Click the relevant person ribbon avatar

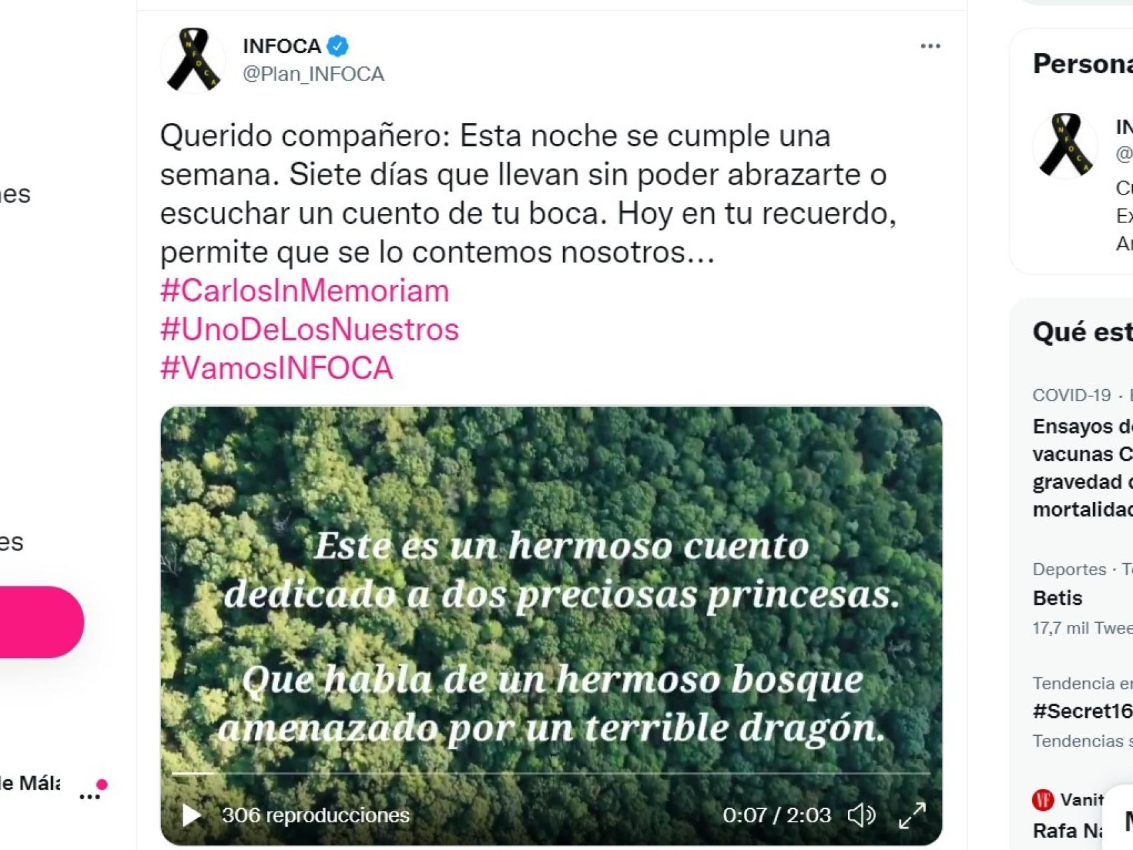pyautogui.click(x=1065, y=145)
